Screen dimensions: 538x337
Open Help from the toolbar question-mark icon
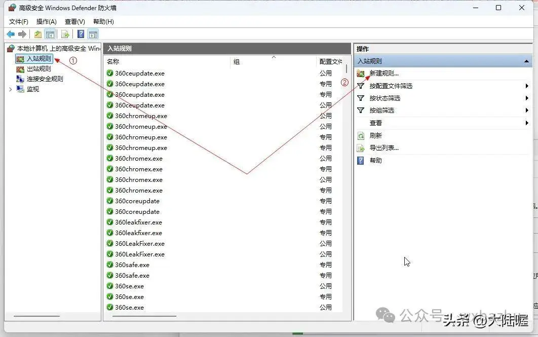coord(81,34)
